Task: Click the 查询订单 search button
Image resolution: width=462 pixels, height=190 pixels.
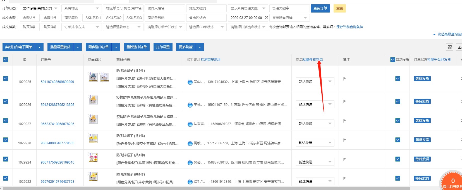Action: click(320, 8)
